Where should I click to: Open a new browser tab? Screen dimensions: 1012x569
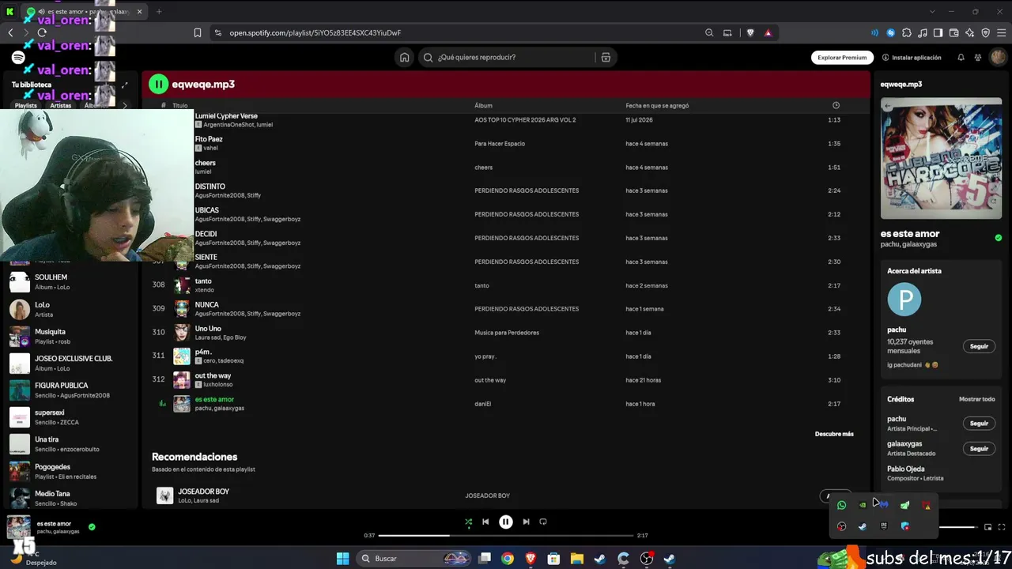click(x=159, y=12)
